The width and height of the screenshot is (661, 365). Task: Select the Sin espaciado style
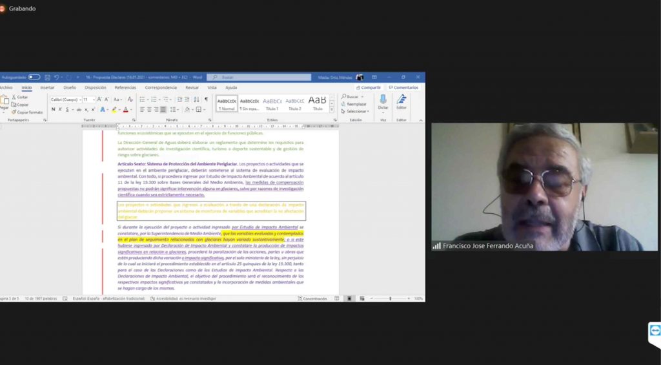click(250, 104)
